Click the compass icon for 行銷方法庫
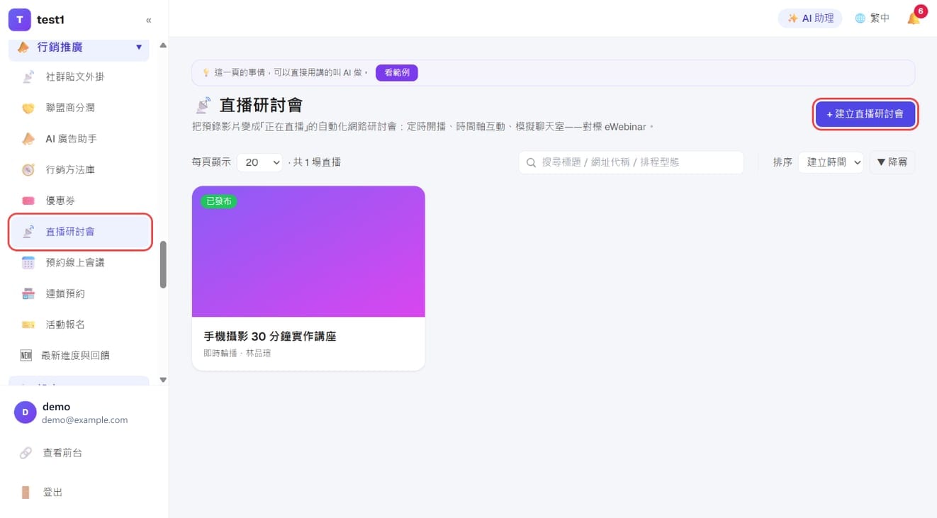This screenshot has width=937, height=518. click(28, 169)
